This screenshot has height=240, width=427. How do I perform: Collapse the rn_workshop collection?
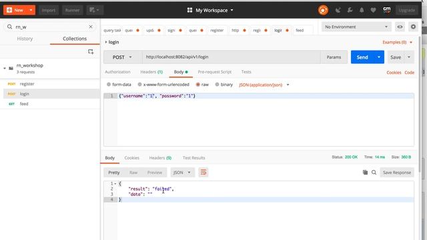click(x=5, y=68)
